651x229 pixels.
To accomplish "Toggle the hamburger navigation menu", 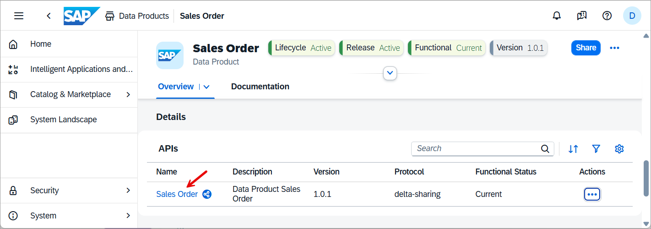I will tap(19, 16).
